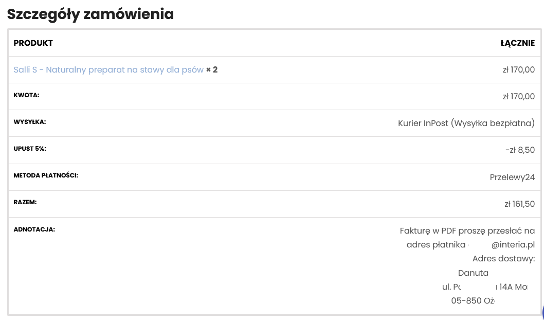Click the @interia.pl email text
The image size is (544, 320).
[x=513, y=245]
